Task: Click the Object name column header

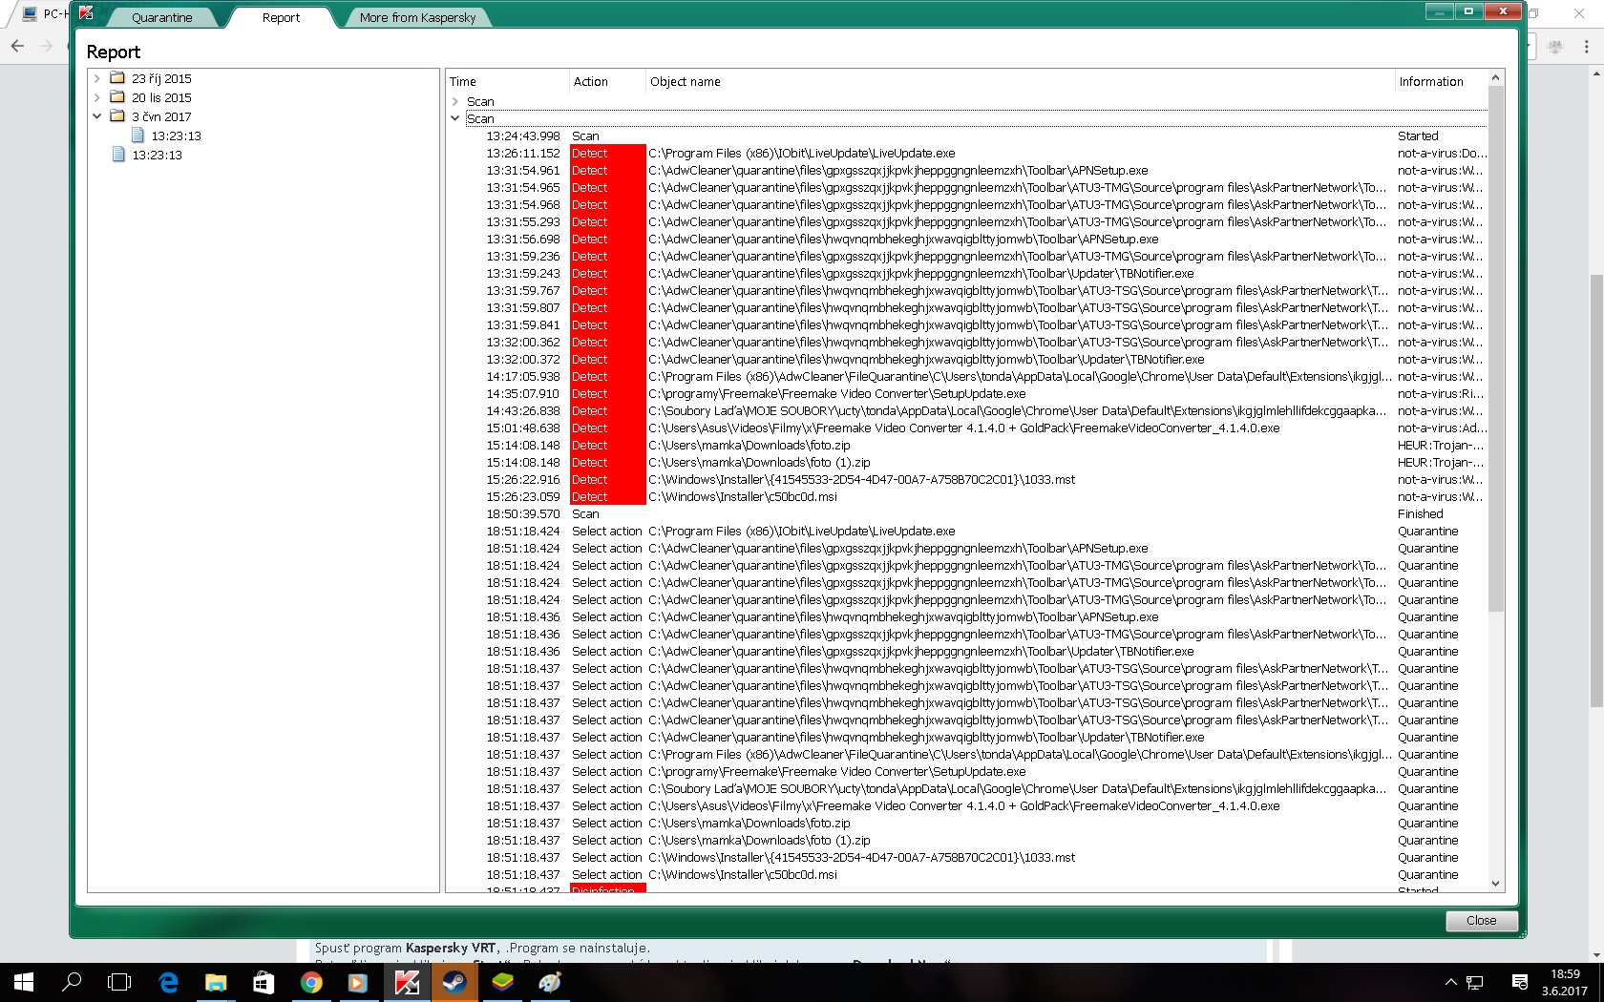Action: click(x=1020, y=82)
